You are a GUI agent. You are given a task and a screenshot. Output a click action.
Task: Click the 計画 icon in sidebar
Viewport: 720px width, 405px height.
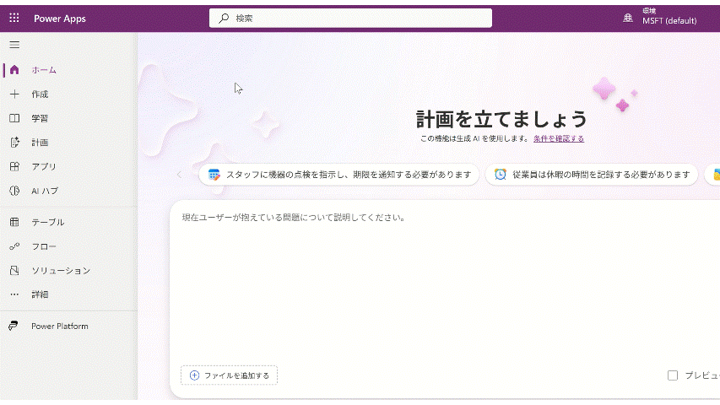coord(14,143)
